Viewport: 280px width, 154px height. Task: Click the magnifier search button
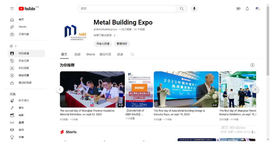click(x=182, y=9)
